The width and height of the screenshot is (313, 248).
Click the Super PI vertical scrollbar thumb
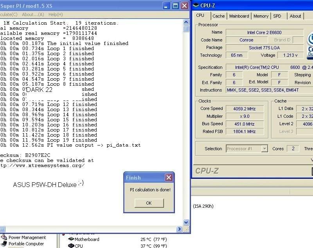[x=186, y=29]
